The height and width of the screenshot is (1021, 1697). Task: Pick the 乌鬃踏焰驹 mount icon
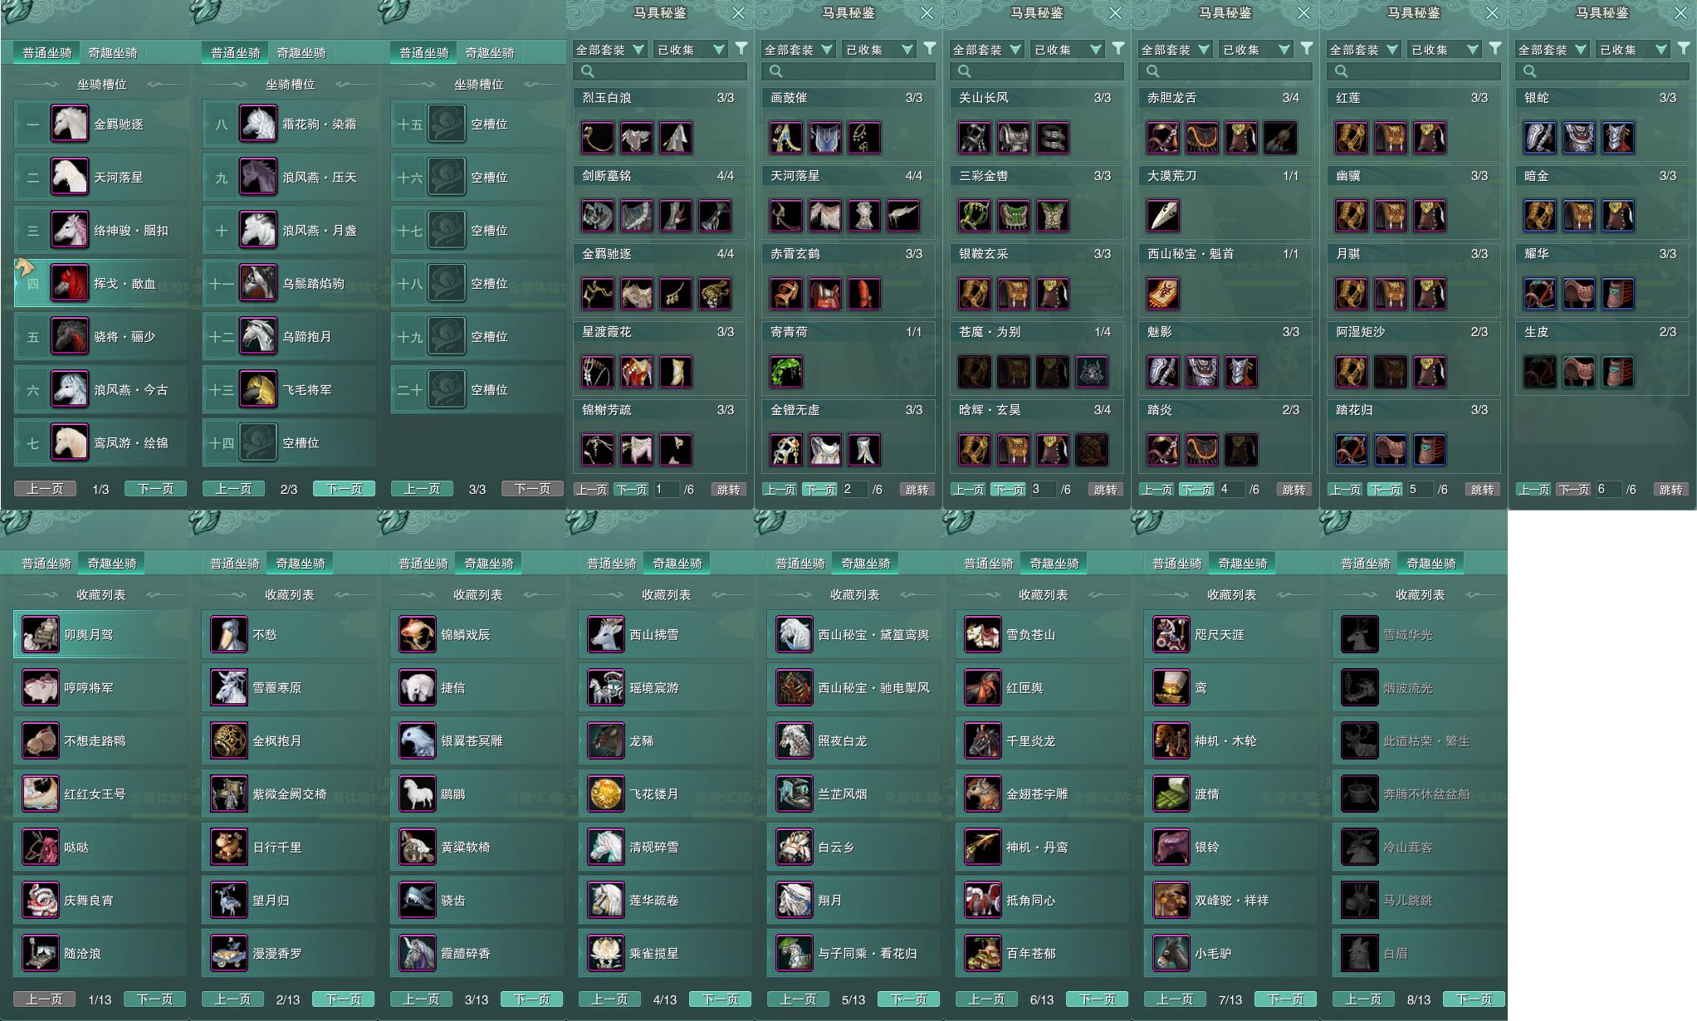tap(258, 283)
